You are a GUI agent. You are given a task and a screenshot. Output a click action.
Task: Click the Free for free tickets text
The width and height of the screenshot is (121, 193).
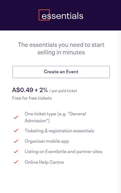click(x=32, y=98)
